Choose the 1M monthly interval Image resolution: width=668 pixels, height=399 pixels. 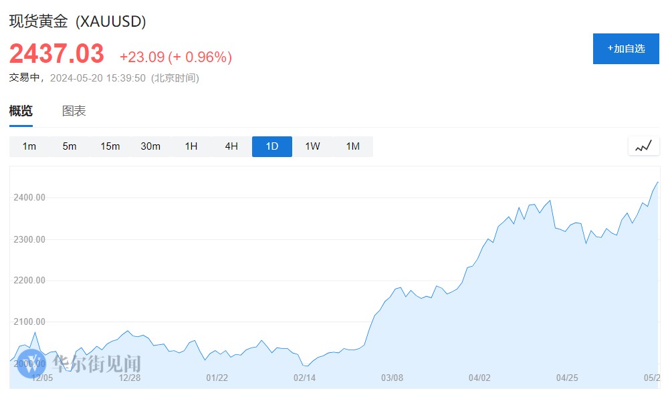[x=353, y=146]
